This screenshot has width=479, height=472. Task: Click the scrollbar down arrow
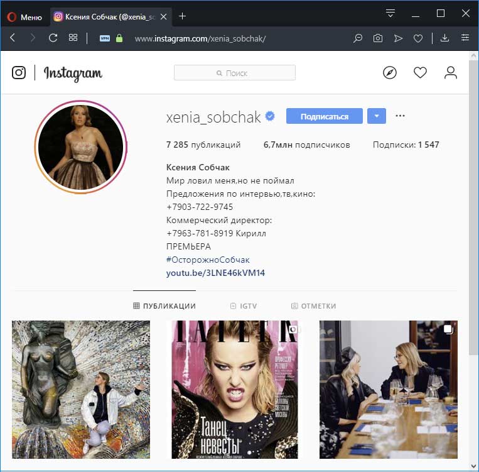(473, 466)
